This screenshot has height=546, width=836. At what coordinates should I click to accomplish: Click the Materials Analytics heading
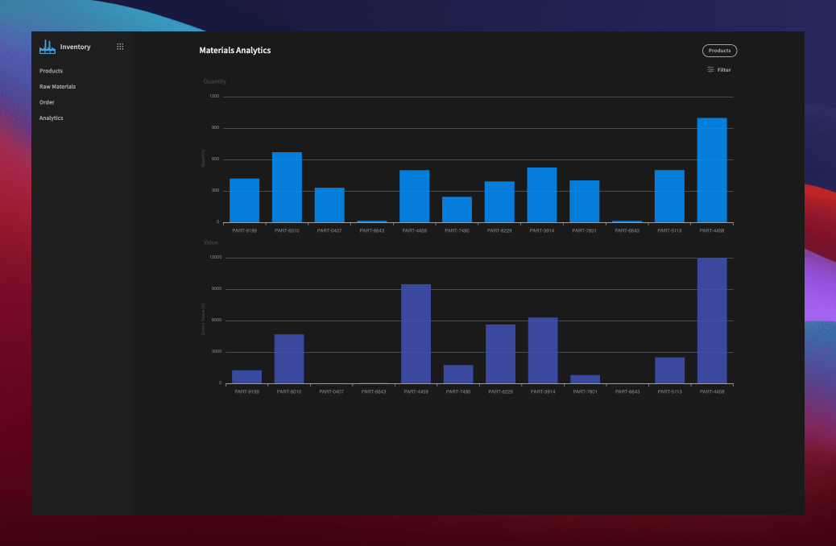(235, 50)
